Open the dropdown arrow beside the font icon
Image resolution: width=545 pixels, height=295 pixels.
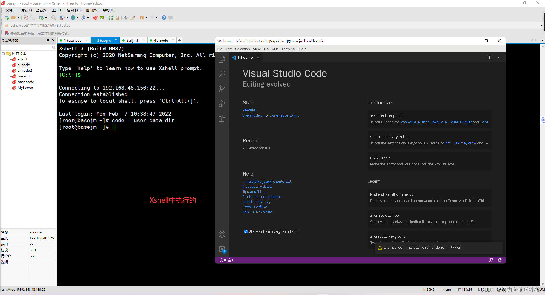(88, 18)
